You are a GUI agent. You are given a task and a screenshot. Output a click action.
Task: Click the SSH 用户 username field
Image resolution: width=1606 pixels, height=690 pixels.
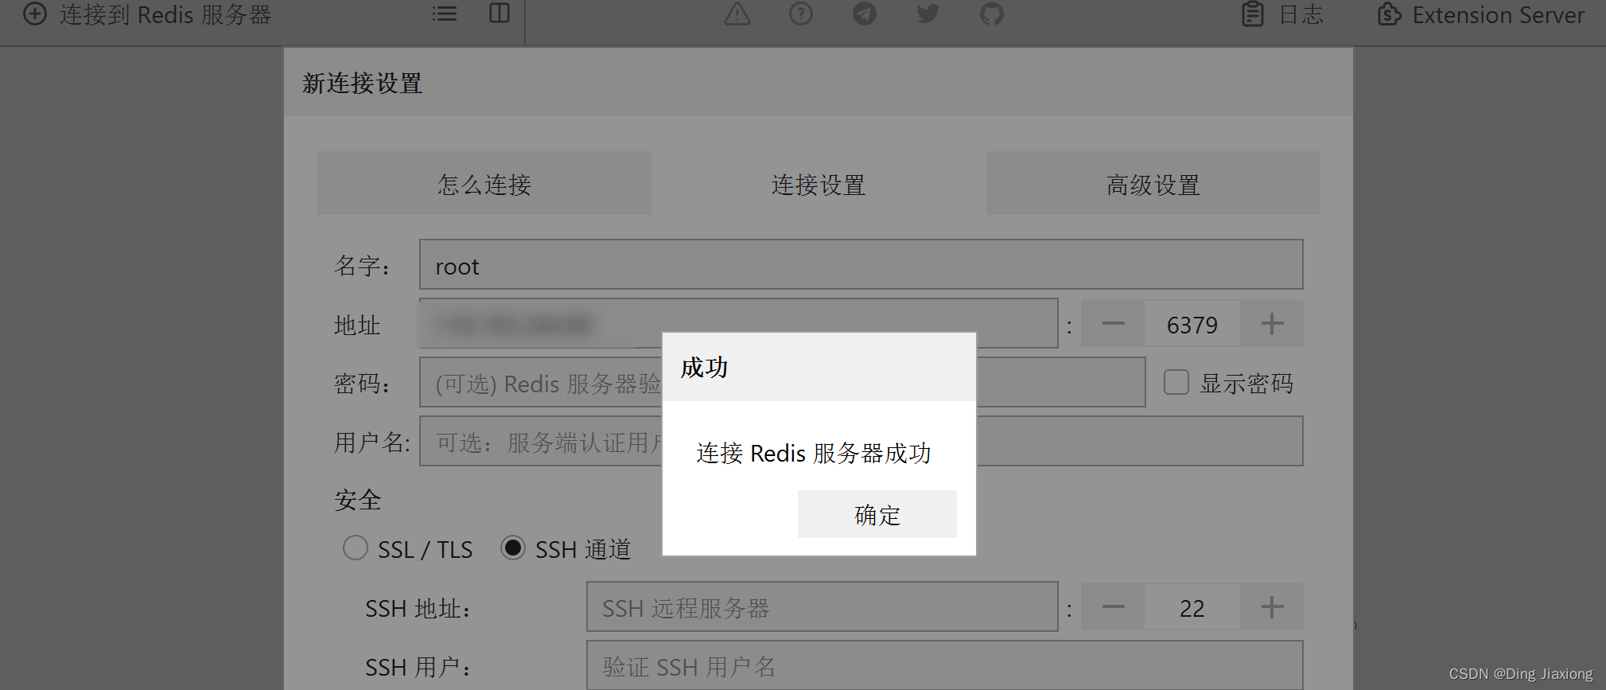point(945,665)
